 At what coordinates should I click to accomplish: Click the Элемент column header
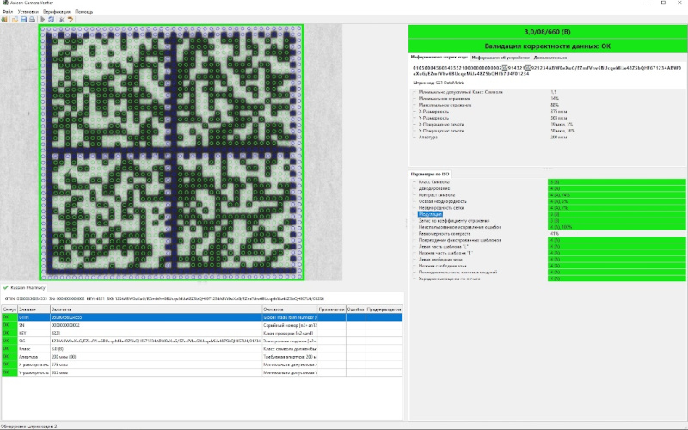pos(34,310)
